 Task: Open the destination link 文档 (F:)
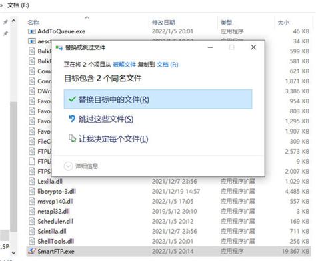coord(167,65)
